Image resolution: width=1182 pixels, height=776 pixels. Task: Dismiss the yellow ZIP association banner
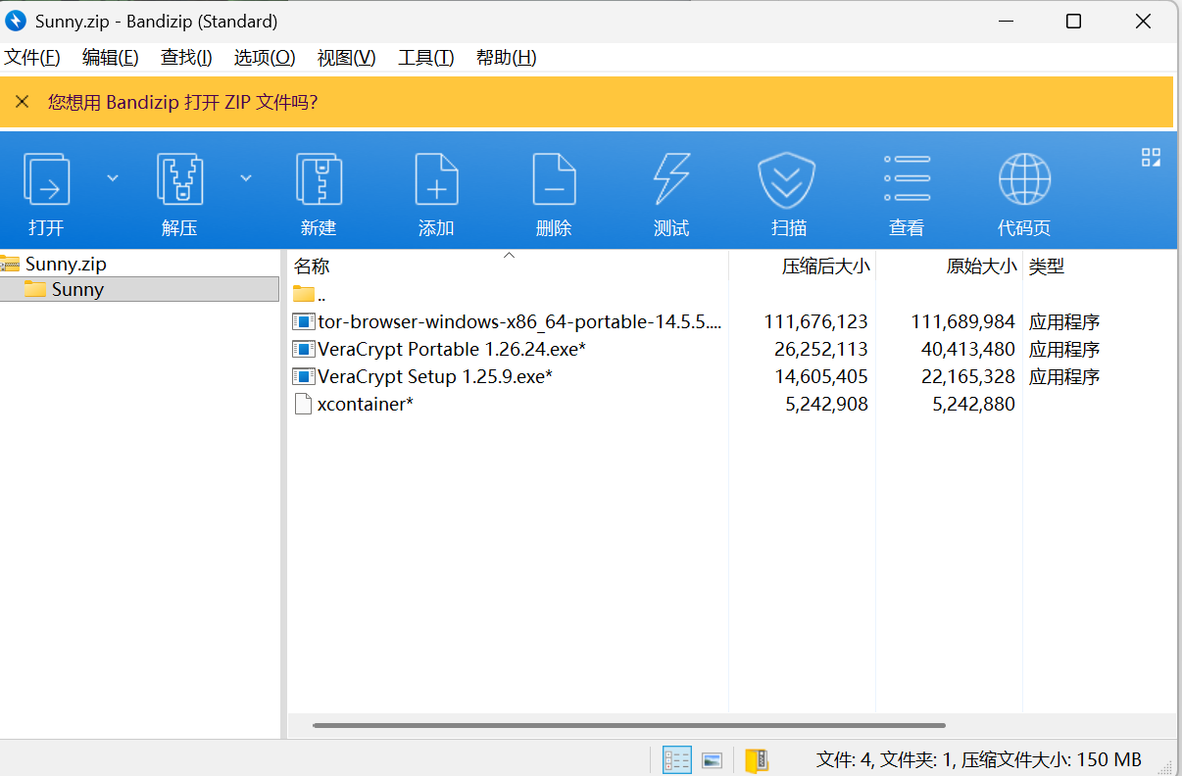(23, 102)
